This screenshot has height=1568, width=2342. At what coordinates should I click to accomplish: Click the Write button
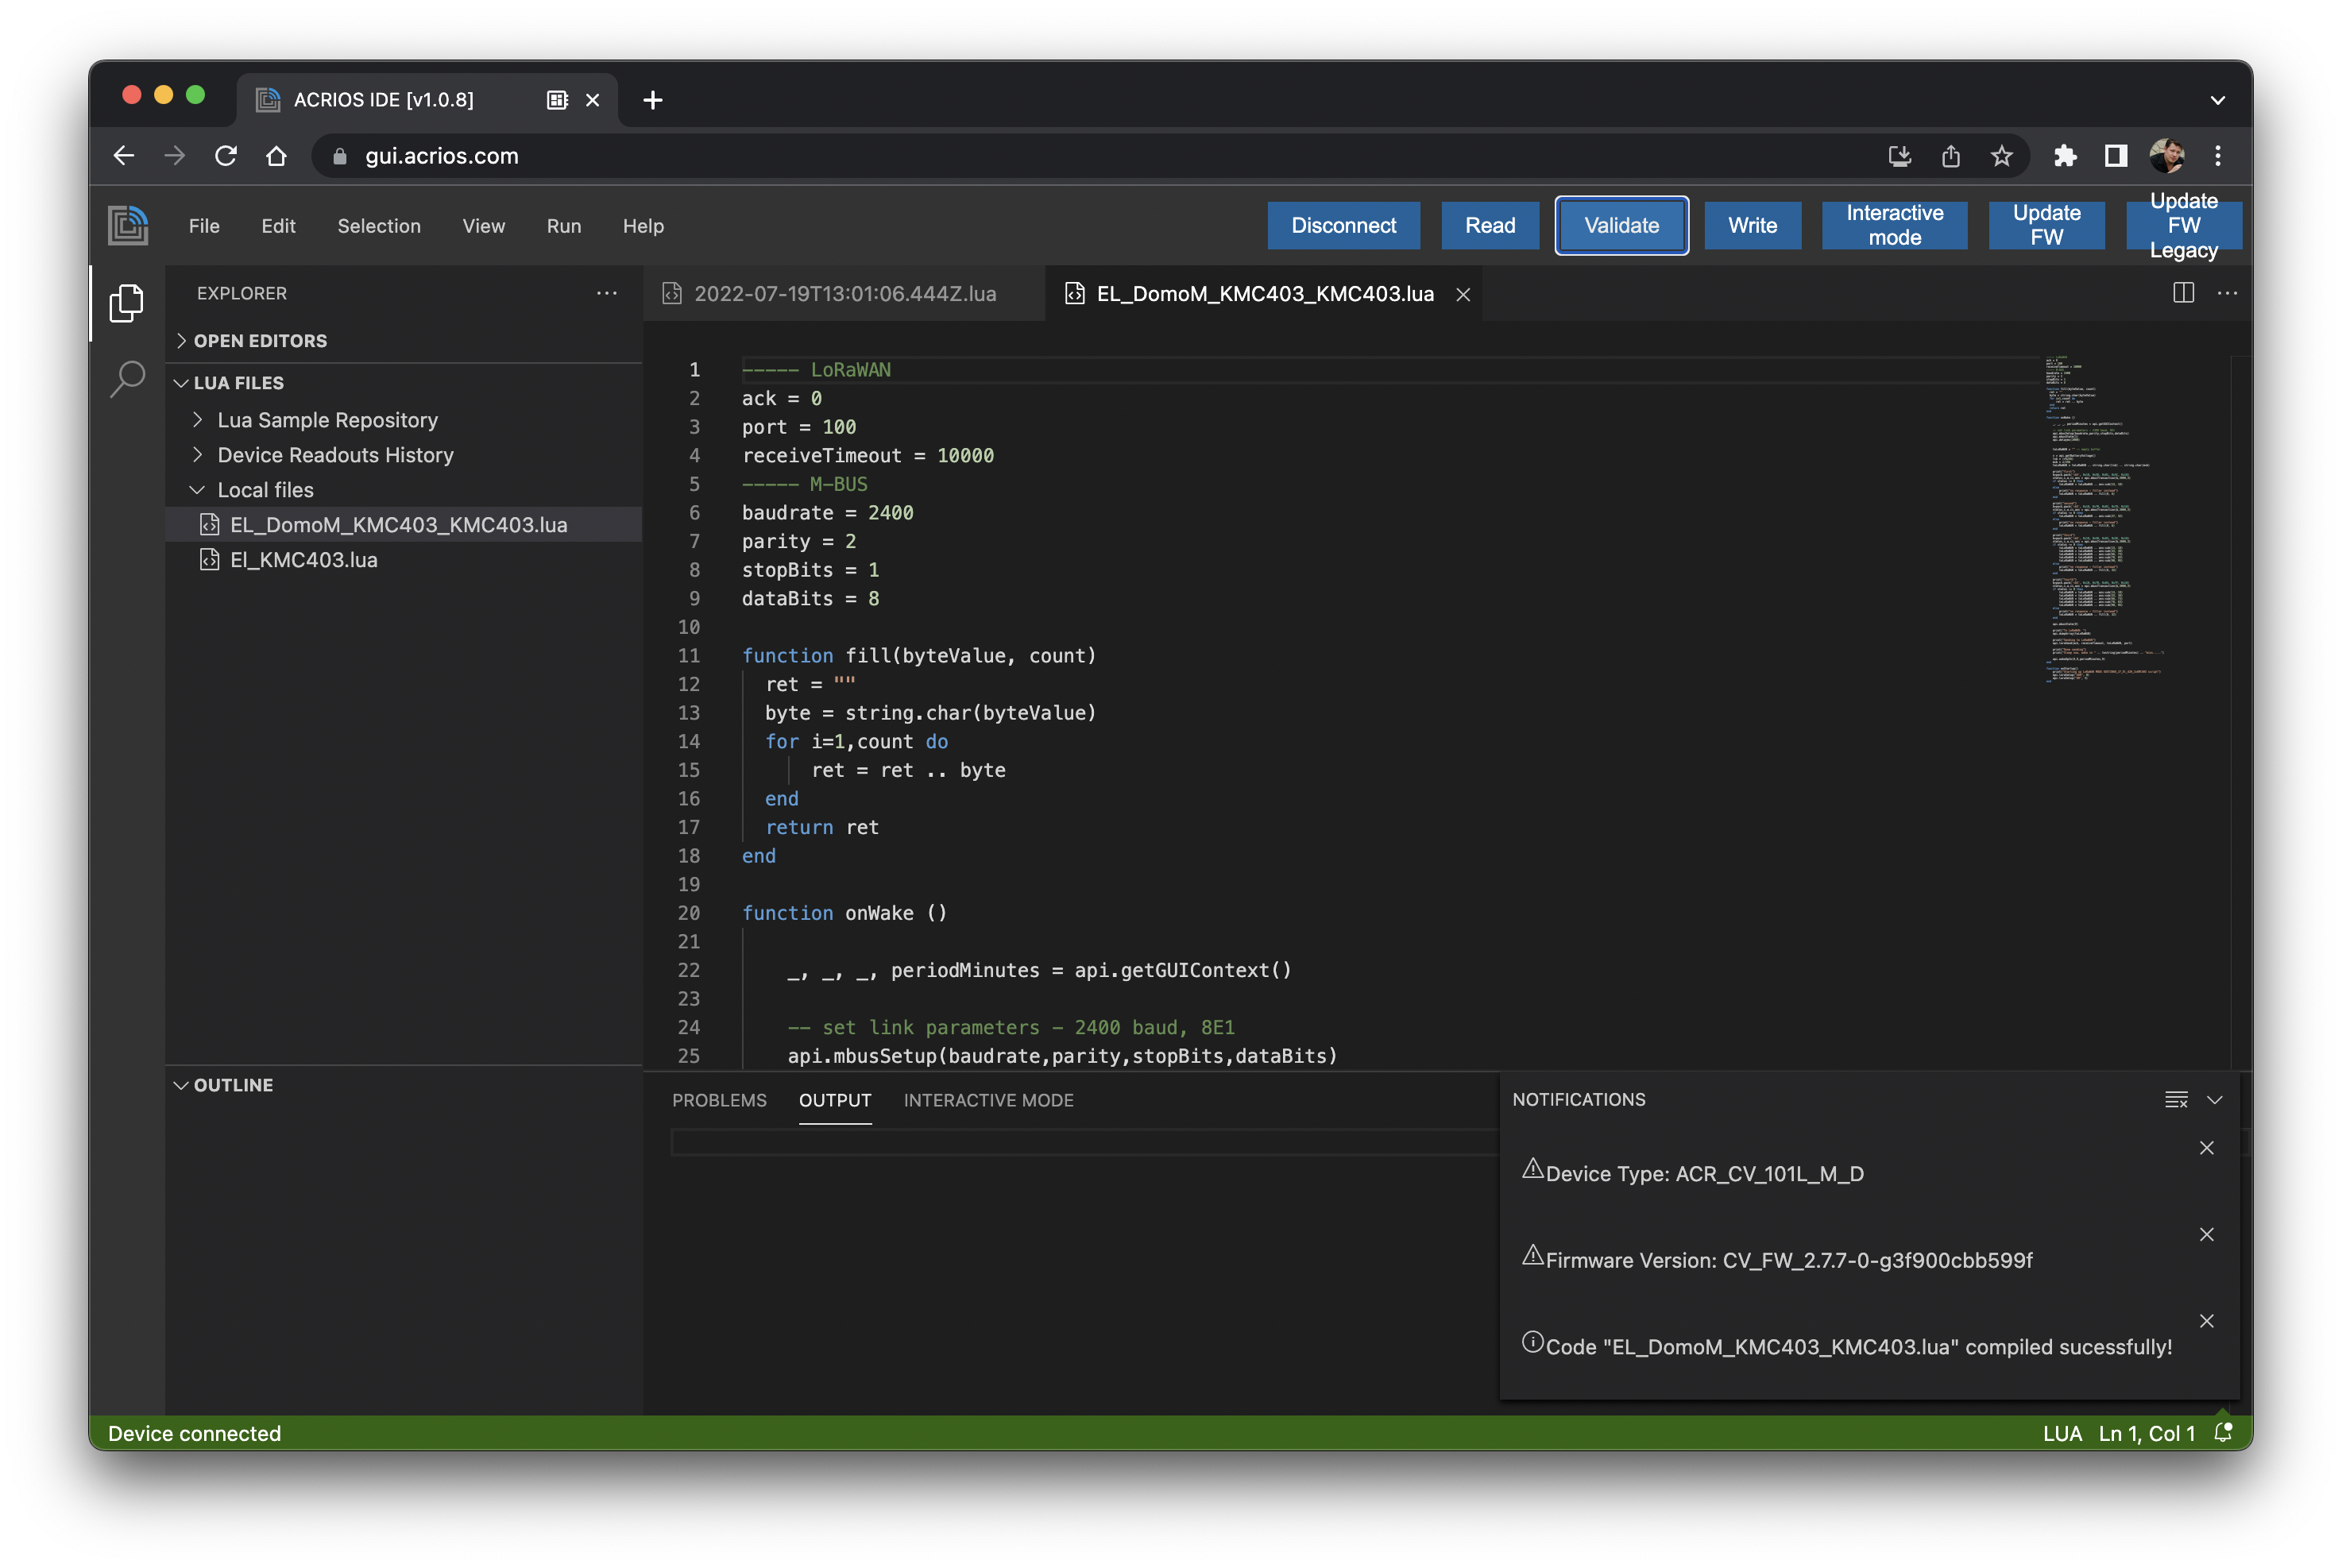1752,225
